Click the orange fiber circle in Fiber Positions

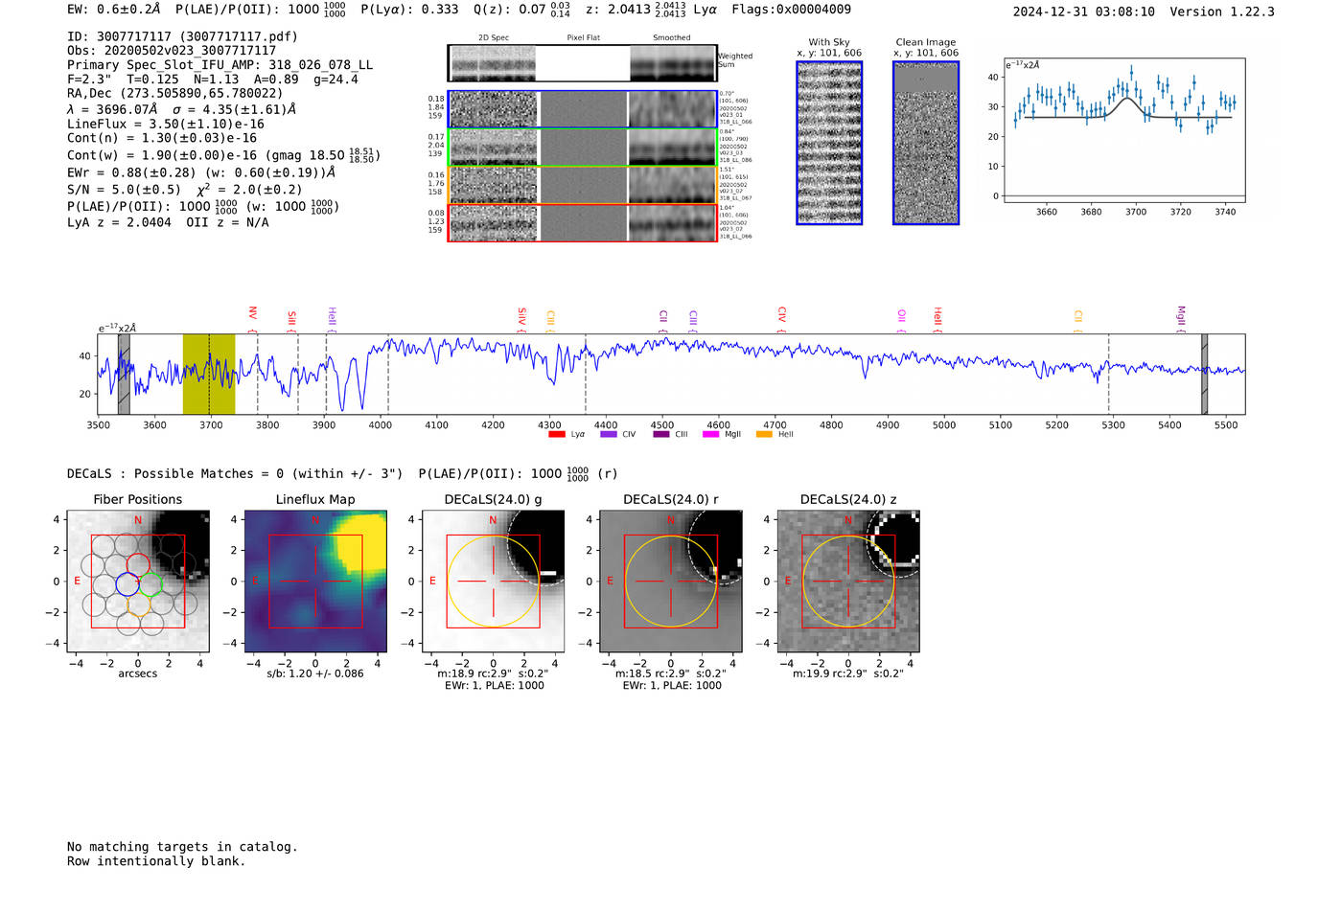[139, 604]
